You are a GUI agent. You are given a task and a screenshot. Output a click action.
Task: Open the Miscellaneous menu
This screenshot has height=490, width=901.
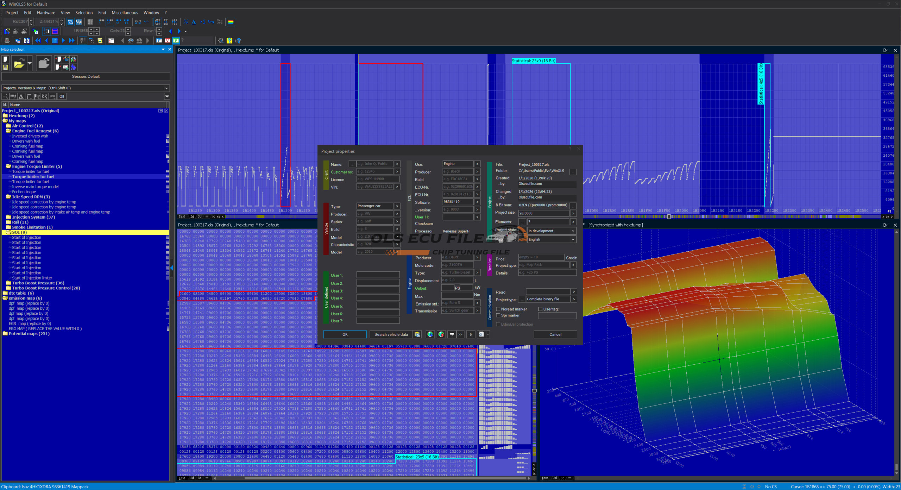(125, 13)
